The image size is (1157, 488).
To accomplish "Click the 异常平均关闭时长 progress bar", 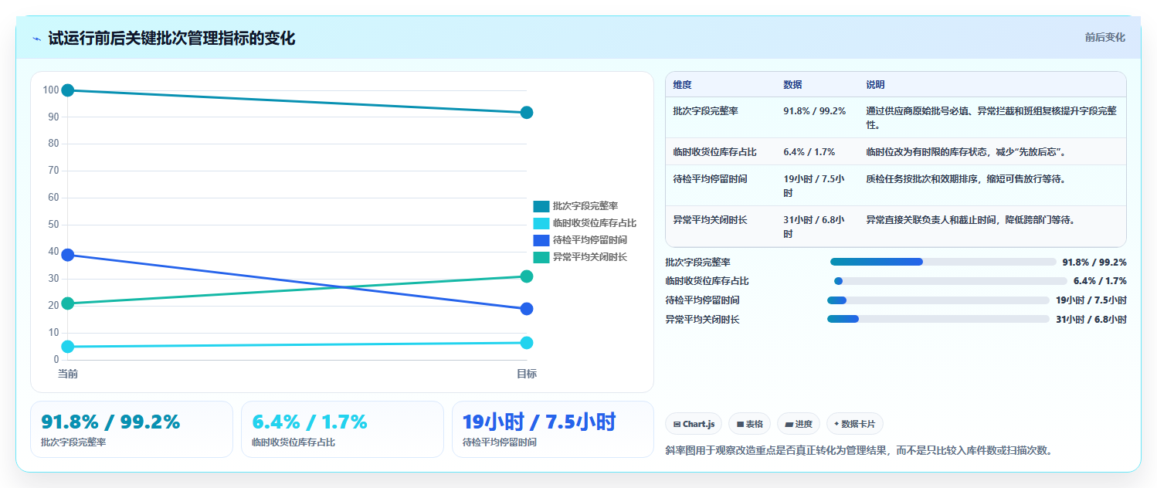I will tap(938, 319).
